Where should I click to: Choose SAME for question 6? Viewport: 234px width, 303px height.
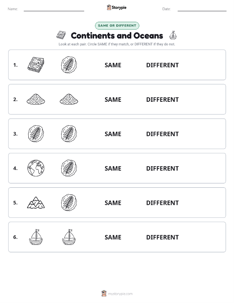click(x=113, y=237)
